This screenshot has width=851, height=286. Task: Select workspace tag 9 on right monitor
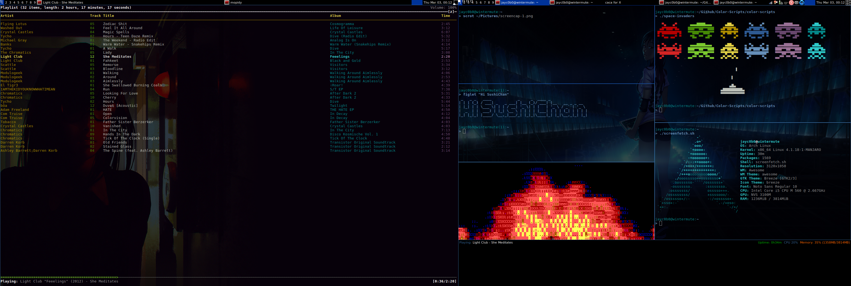pos(493,3)
